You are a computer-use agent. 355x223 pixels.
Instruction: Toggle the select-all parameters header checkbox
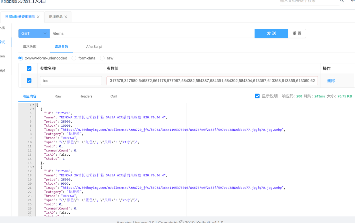tap(29, 69)
